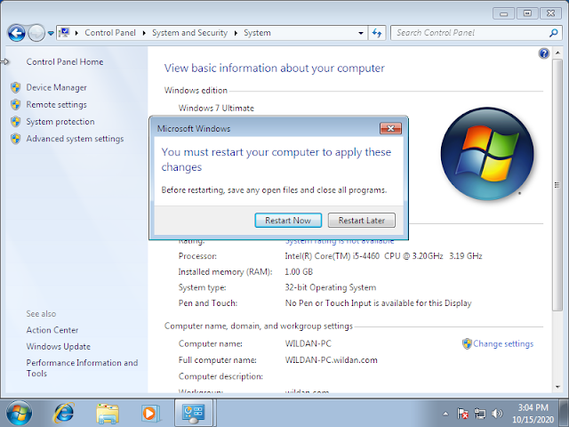Screen dimensions: 569x427
Task: Click the 32-bit Operating System value
Action: click(x=330, y=287)
